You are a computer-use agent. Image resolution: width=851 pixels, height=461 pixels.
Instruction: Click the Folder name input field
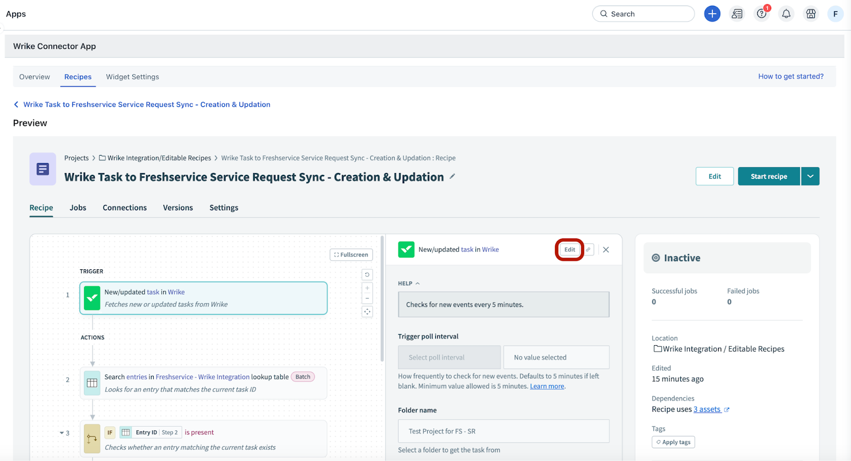tap(504, 431)
